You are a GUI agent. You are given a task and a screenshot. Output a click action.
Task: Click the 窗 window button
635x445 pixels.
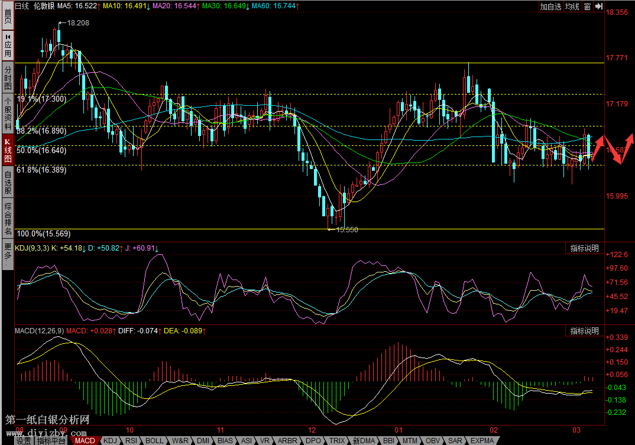click(587, 7)
